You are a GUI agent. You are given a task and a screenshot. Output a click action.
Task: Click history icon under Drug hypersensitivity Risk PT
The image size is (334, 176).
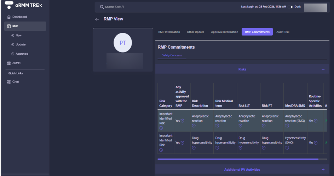click(x=264, y=148)
